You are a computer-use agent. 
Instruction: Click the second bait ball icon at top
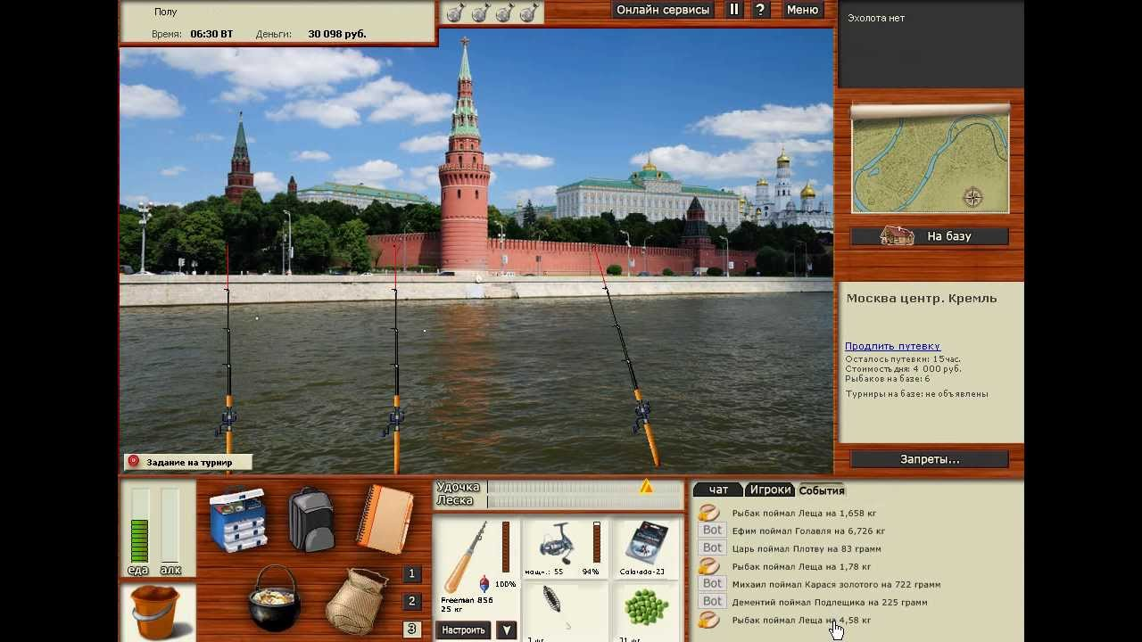click(480, 12)
